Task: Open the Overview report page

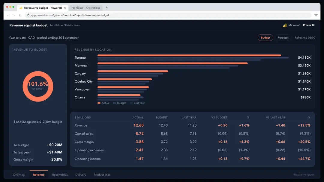Action: coord(19,175)
